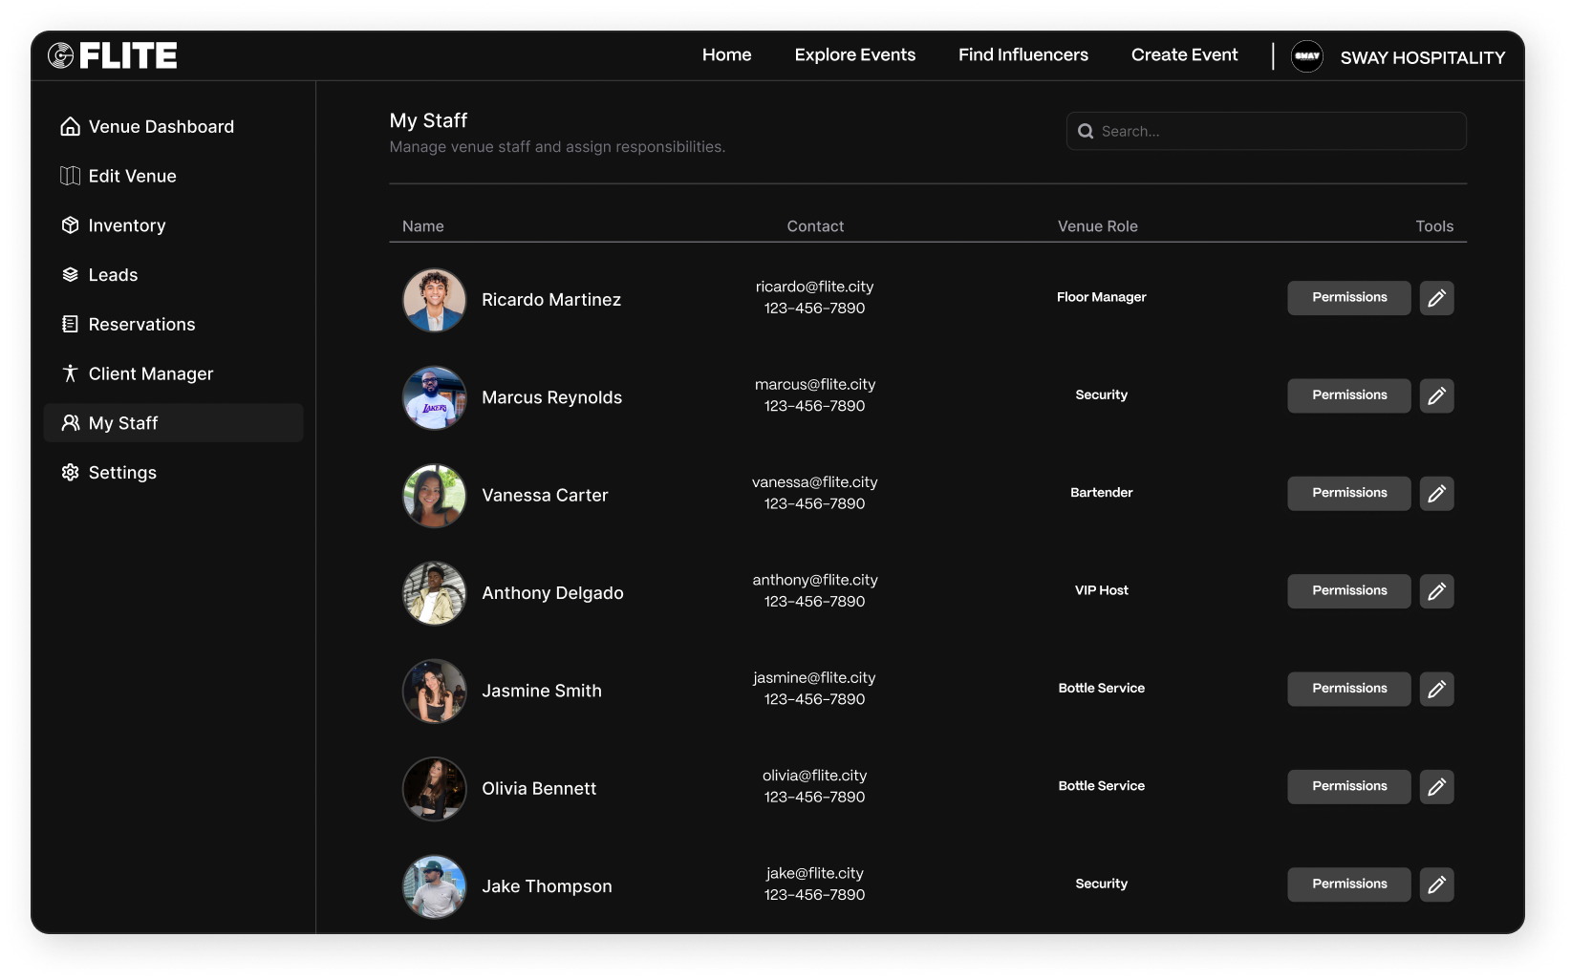
Task: Open the Reservations sidebar section
Action: (x=141, y=325)
